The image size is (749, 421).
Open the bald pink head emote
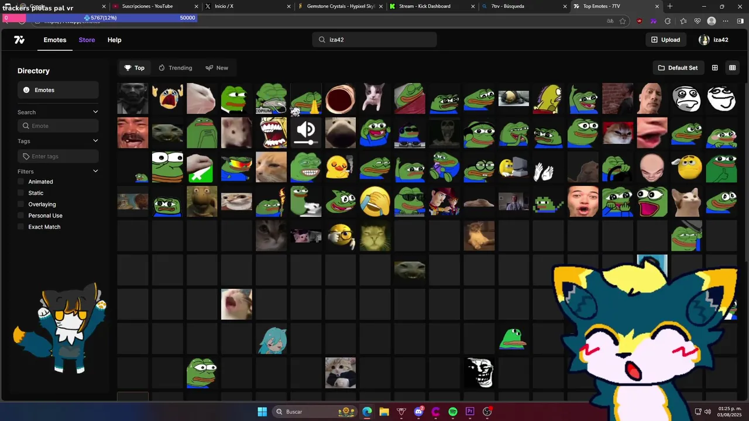(652, 167)
